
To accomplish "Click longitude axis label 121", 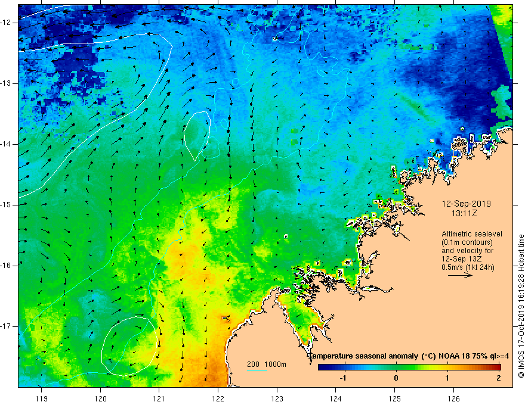I will [159, 398].
